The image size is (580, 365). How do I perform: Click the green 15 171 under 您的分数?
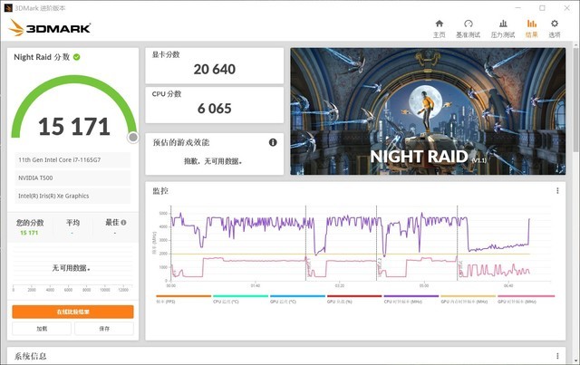(29, 233)
